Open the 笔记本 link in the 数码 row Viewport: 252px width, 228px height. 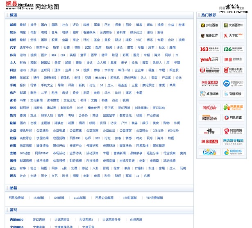pyautogui.click(x=24, y=77)
